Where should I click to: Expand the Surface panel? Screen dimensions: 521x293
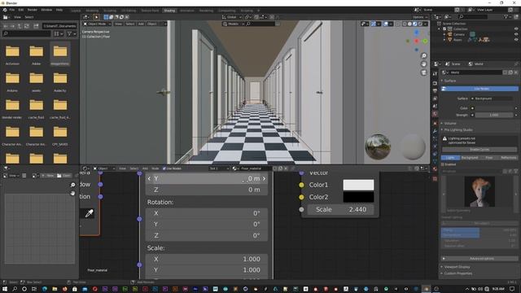(x=450, y=81)
